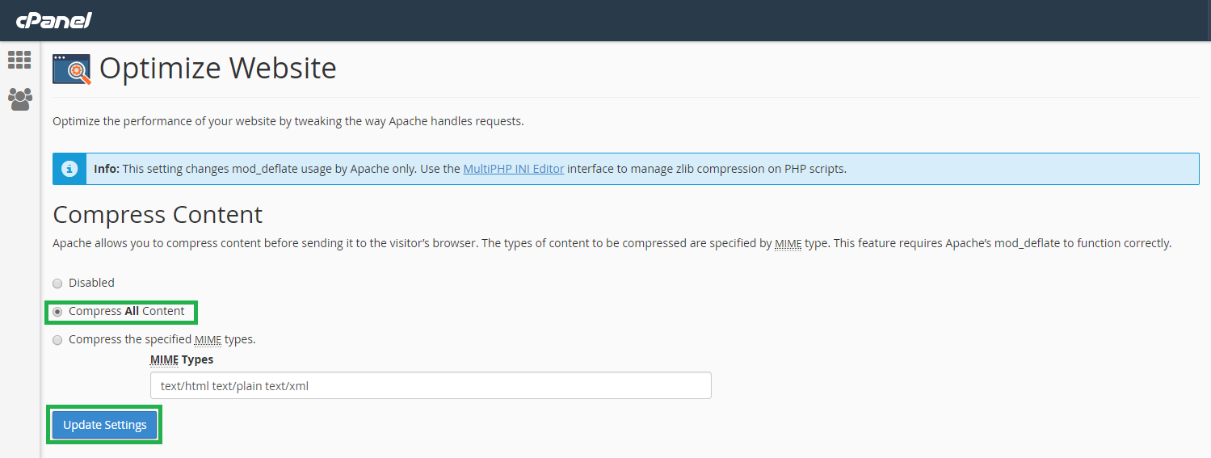Click the "Compress Content" section heading

pyautogui.click(x=158, y=214)
